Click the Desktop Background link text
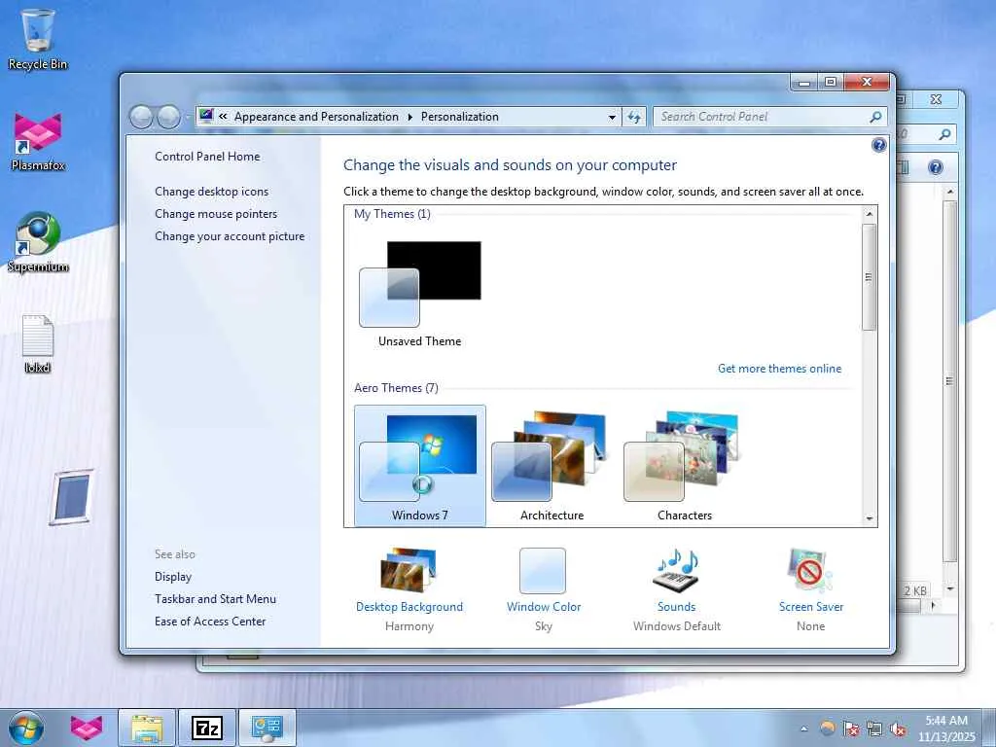The width and height of the screenshot is (996, 747). (409, 607)
